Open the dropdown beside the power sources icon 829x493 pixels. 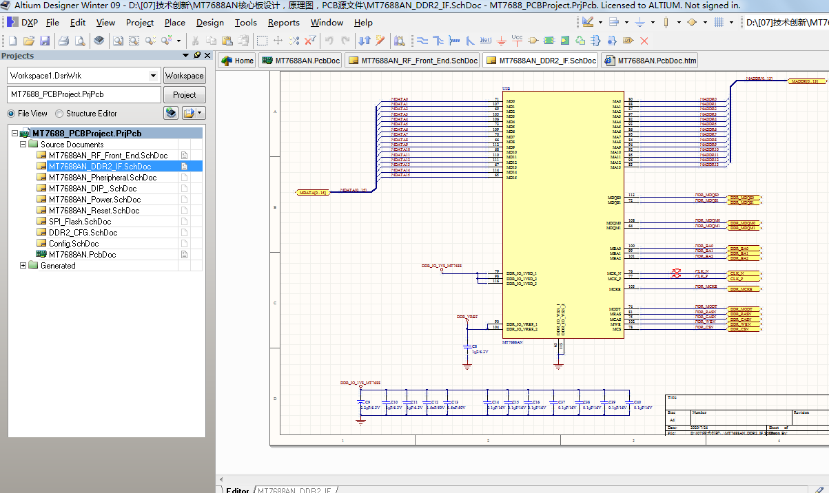click(x=653, y=23)
